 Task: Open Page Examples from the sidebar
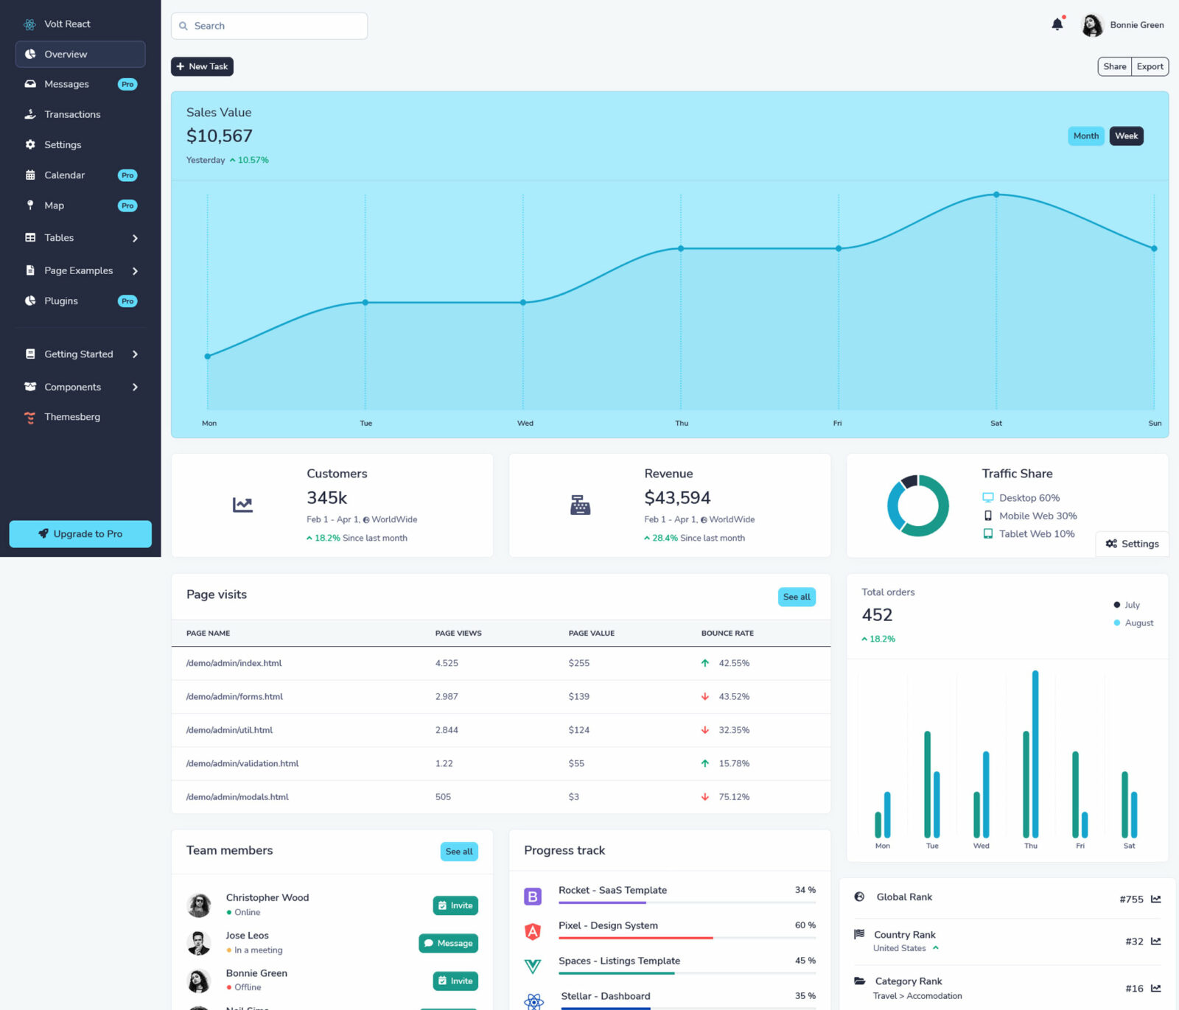[79, 270]
